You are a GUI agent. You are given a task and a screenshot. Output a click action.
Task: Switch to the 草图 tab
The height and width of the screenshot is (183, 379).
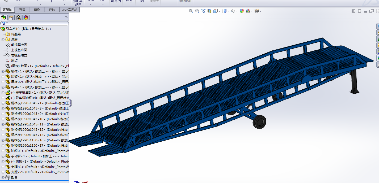(x=37, y=10)
